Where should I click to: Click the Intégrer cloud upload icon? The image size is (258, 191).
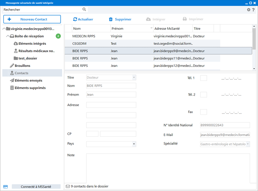pyautogui.click(x=148, y=19)
